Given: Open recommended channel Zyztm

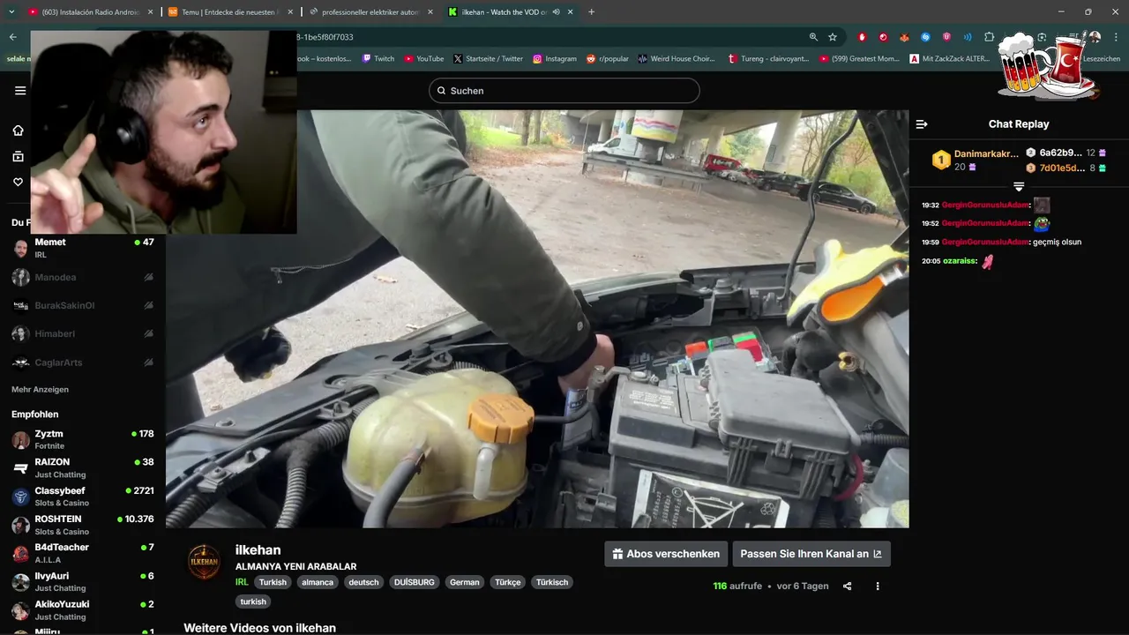Looking at the screenshot, I should click(x=83, y=439).
